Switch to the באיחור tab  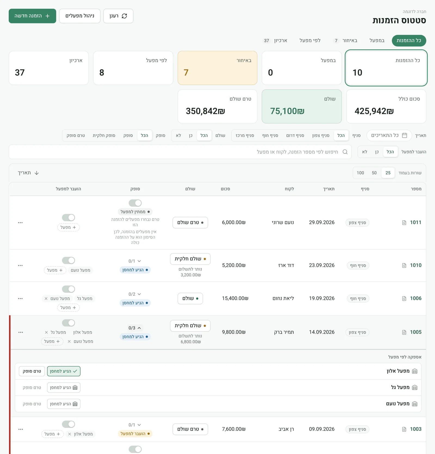pos(345,41)
